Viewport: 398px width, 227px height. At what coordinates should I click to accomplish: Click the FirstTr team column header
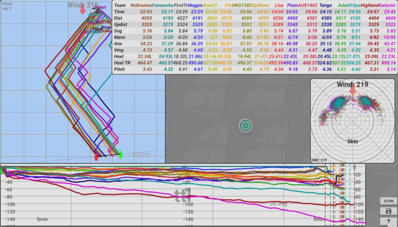(181, 5)
